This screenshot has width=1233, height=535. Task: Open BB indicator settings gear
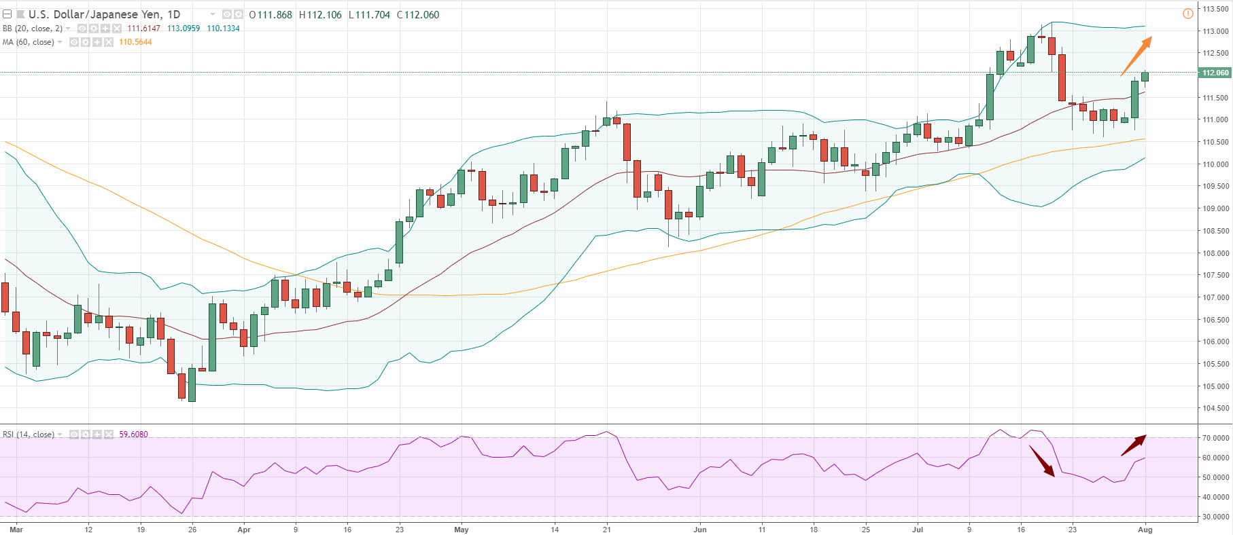tap(94, 29)
